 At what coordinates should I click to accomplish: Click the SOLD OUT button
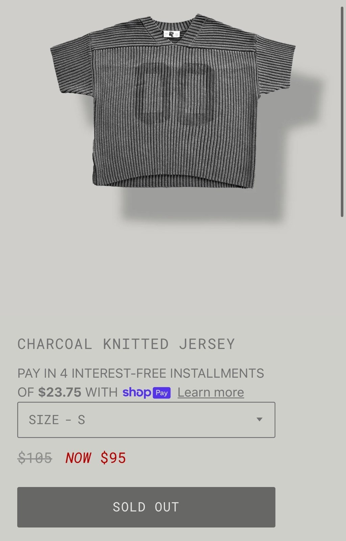click(146, 507)
